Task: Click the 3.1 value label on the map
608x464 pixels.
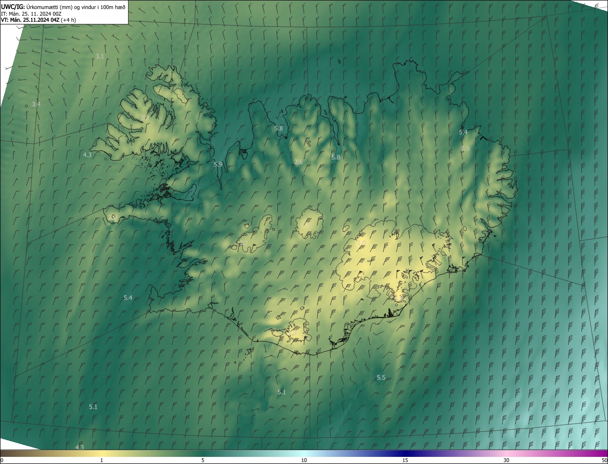Action: tap(100, 56)
